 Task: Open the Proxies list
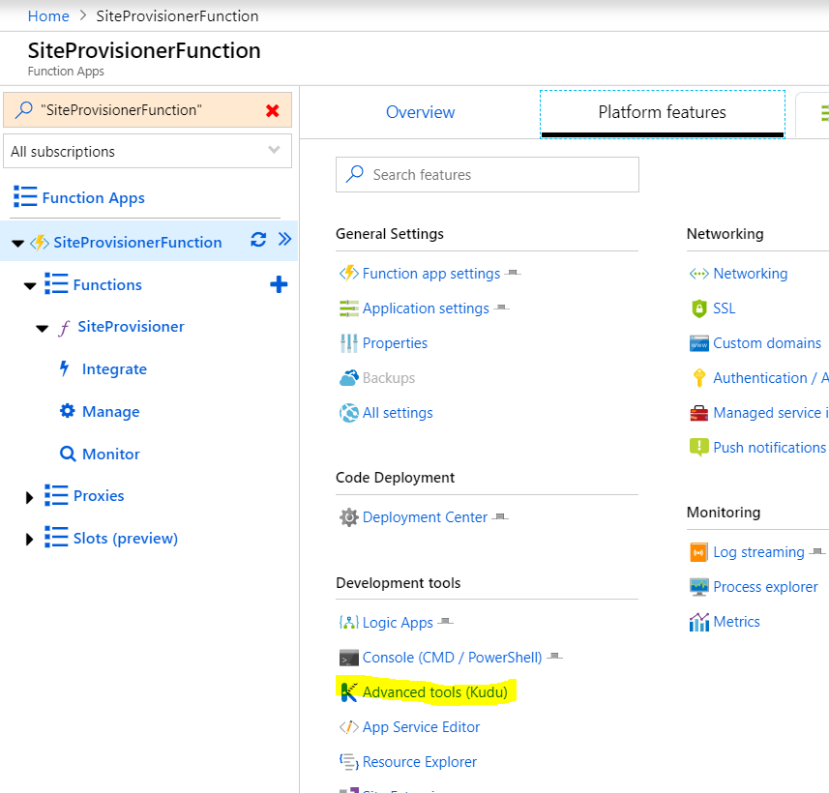pos(99,496)
